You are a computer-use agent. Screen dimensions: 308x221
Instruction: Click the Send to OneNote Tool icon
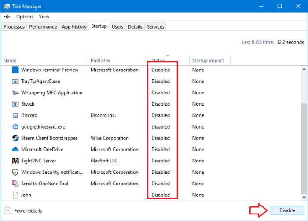coord(15,184)
